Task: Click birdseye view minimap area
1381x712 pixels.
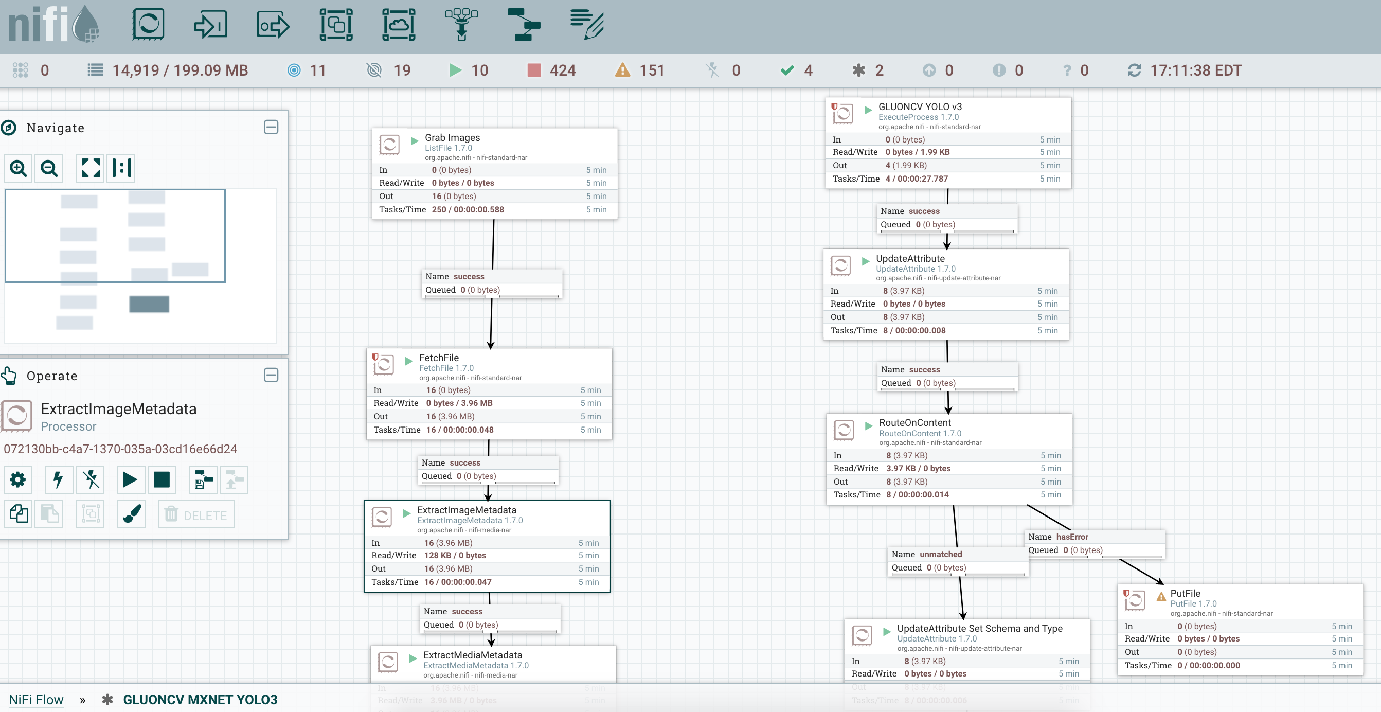Action: [x=140, y=266]
